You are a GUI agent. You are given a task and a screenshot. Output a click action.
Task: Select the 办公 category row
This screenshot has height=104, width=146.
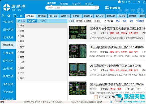coord(42,36)
